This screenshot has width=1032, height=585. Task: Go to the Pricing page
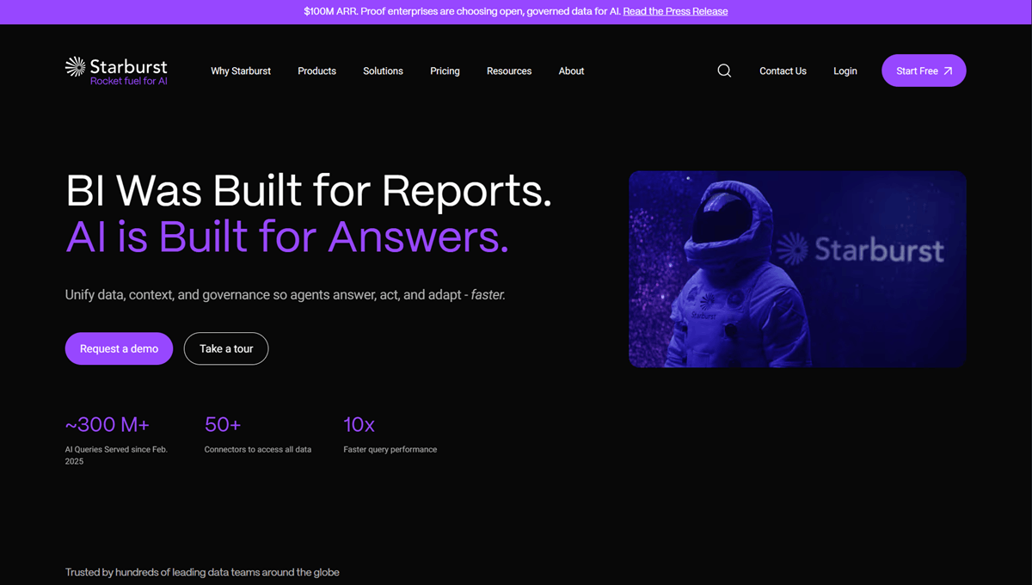click(445, 71)
